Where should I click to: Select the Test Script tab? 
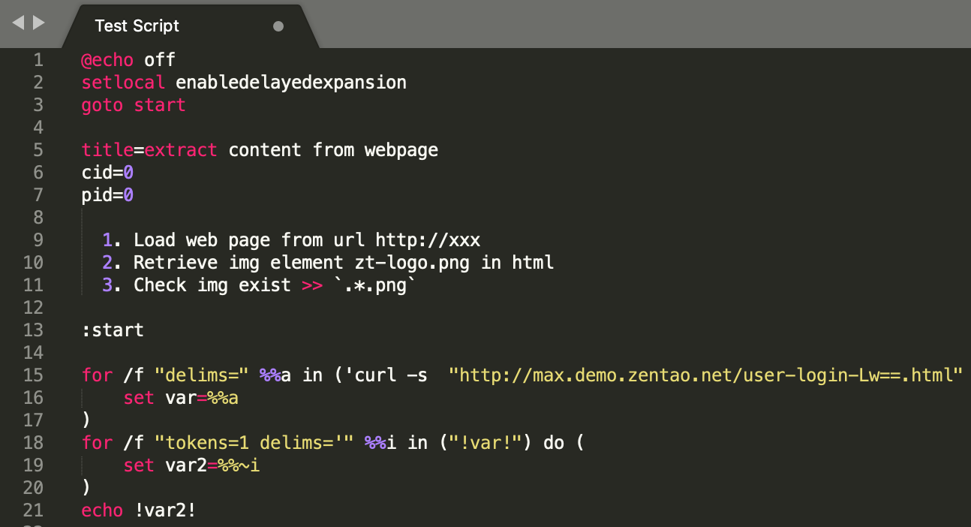click(x=138, y=26)
